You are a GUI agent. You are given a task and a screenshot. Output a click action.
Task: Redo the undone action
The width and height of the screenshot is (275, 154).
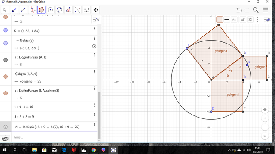[x=246, y=10]
